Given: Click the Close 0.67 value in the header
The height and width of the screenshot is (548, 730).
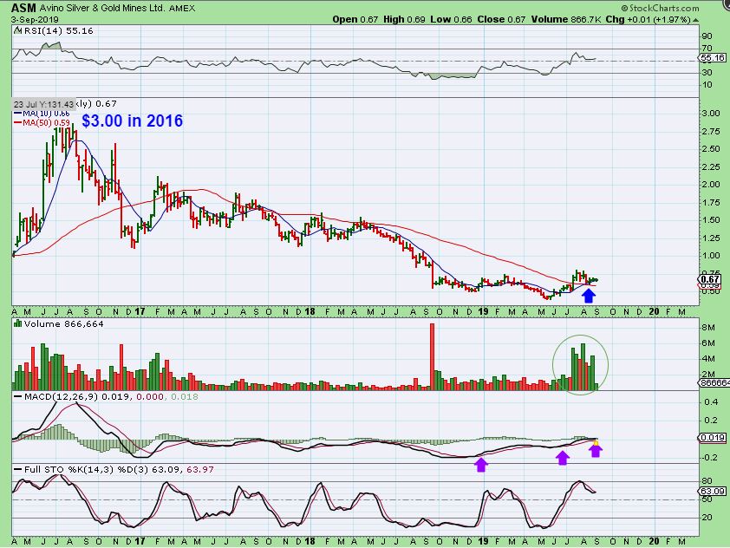Looking at the screenshot, I should (x=501, y=20).
